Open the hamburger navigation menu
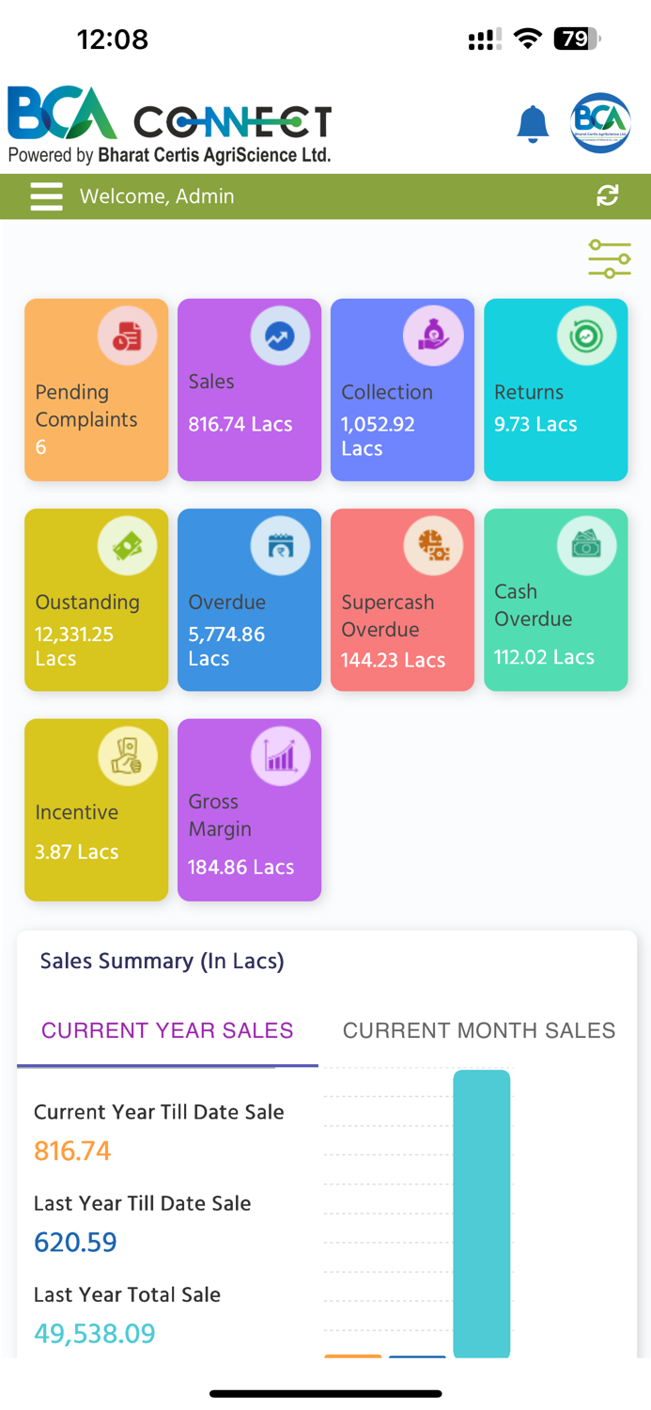The image size is (651, 1410). (x=46, y=196)
